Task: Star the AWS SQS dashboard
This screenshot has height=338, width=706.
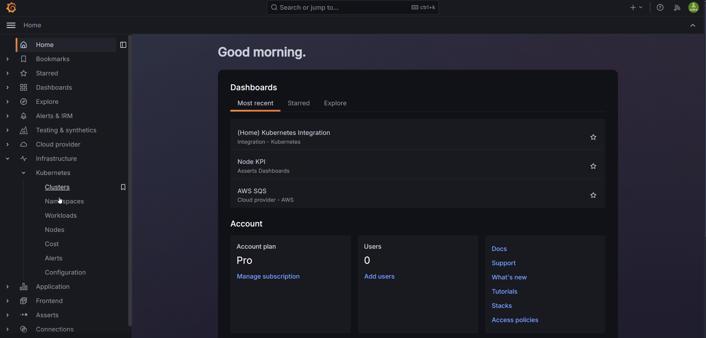Action: click(593, 195)
